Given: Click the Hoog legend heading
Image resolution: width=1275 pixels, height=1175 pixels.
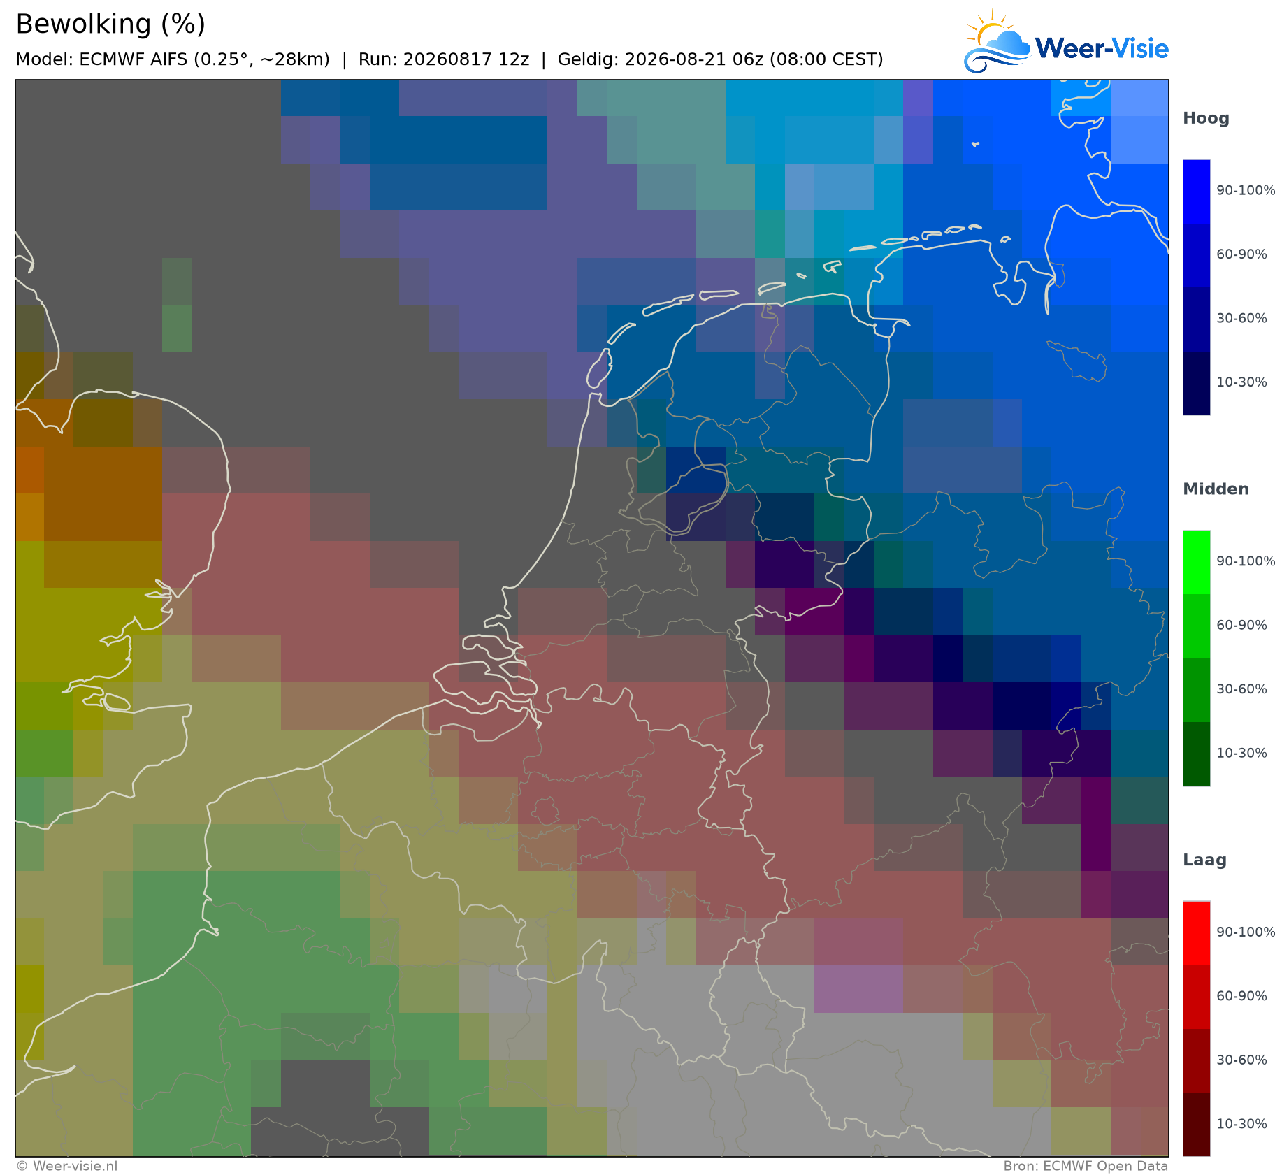Looking at the screenshot, I should [1206, 119].
